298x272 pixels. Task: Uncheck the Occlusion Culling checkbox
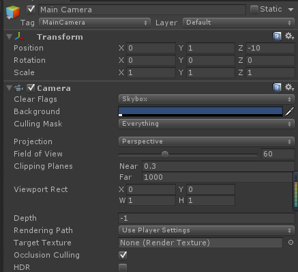pyautogui.click(x=123, y=255)
